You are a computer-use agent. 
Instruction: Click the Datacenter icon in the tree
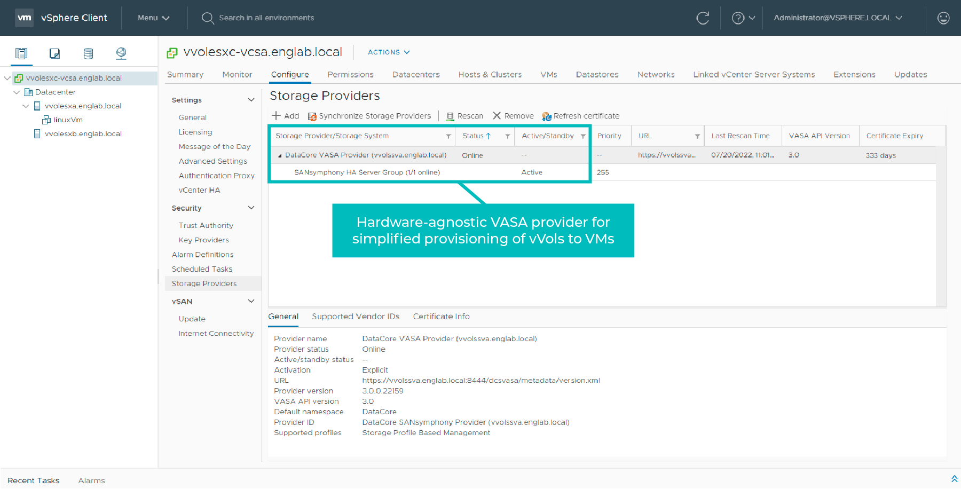coord(28,92)
